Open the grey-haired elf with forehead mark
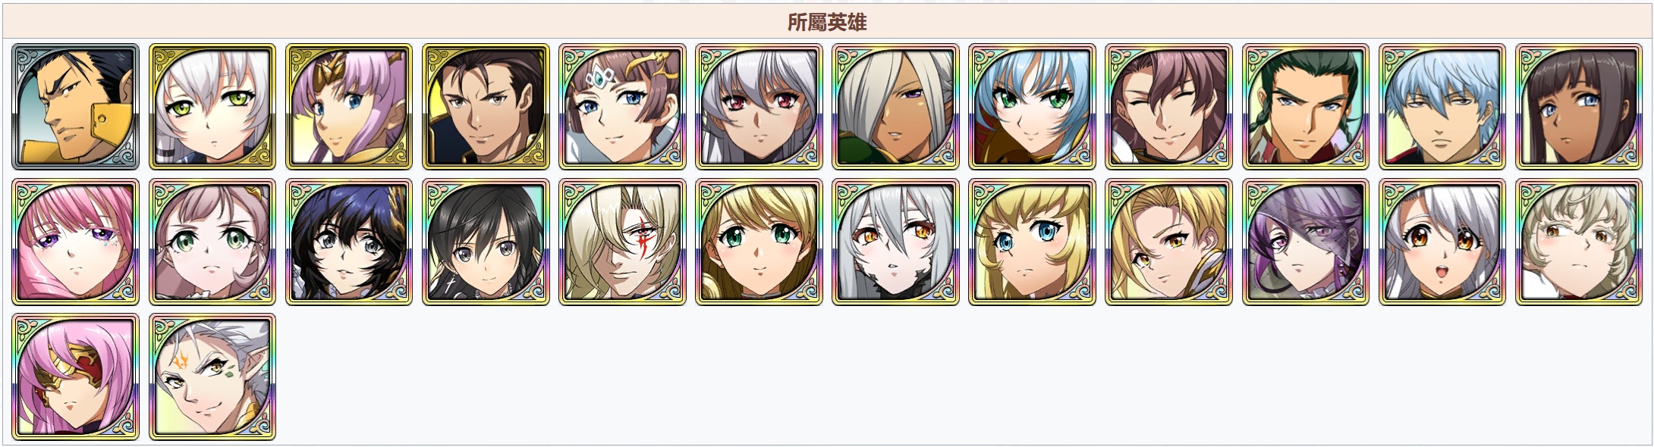This screenshot has height=447, width=1654. [x=212, y=377]
